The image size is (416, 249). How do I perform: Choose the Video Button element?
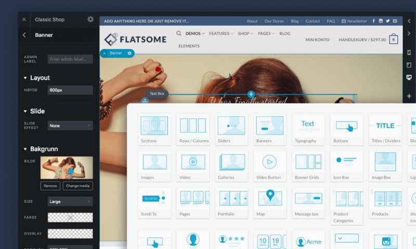(269, 165)
